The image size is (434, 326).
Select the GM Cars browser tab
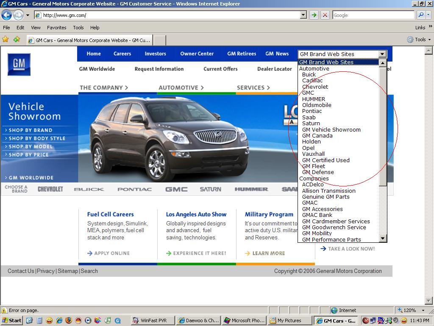[x=89, y=40]
